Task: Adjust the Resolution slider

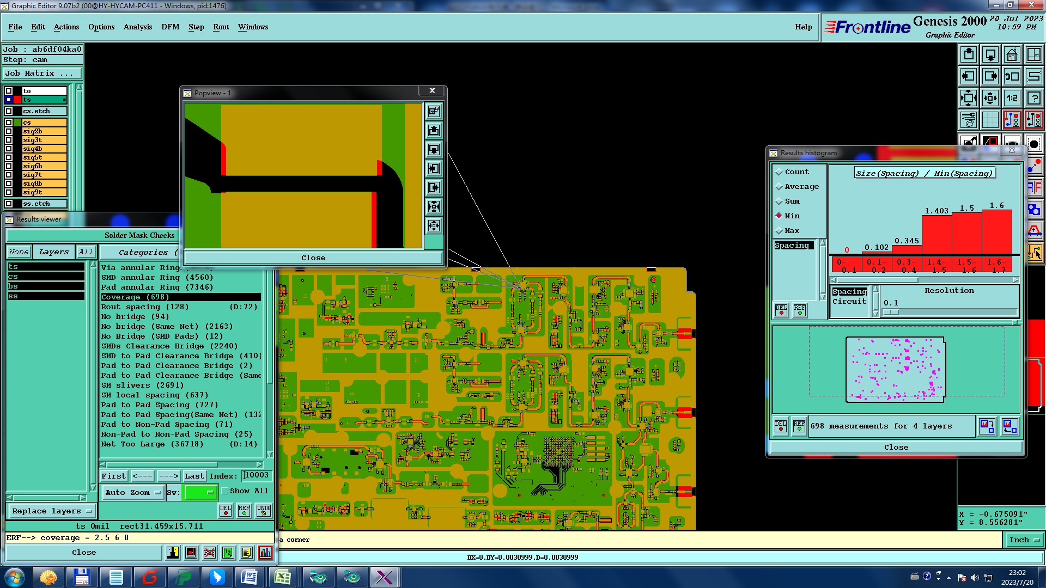Action: click(x=891, y=313)
